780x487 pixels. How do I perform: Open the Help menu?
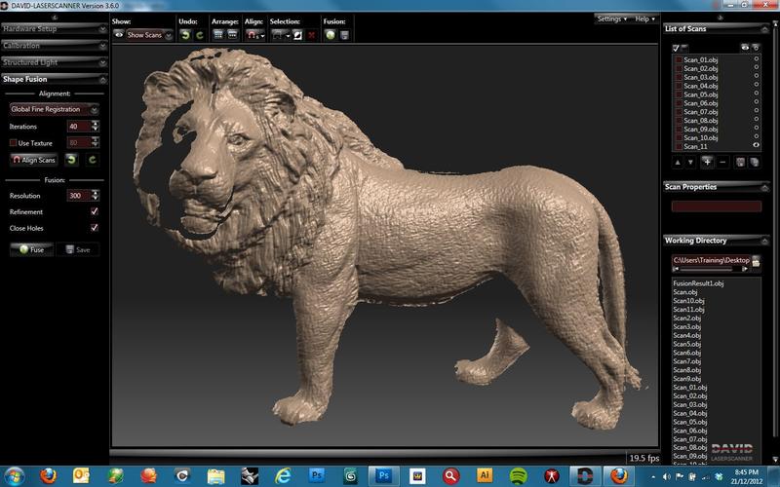[643, 19]
